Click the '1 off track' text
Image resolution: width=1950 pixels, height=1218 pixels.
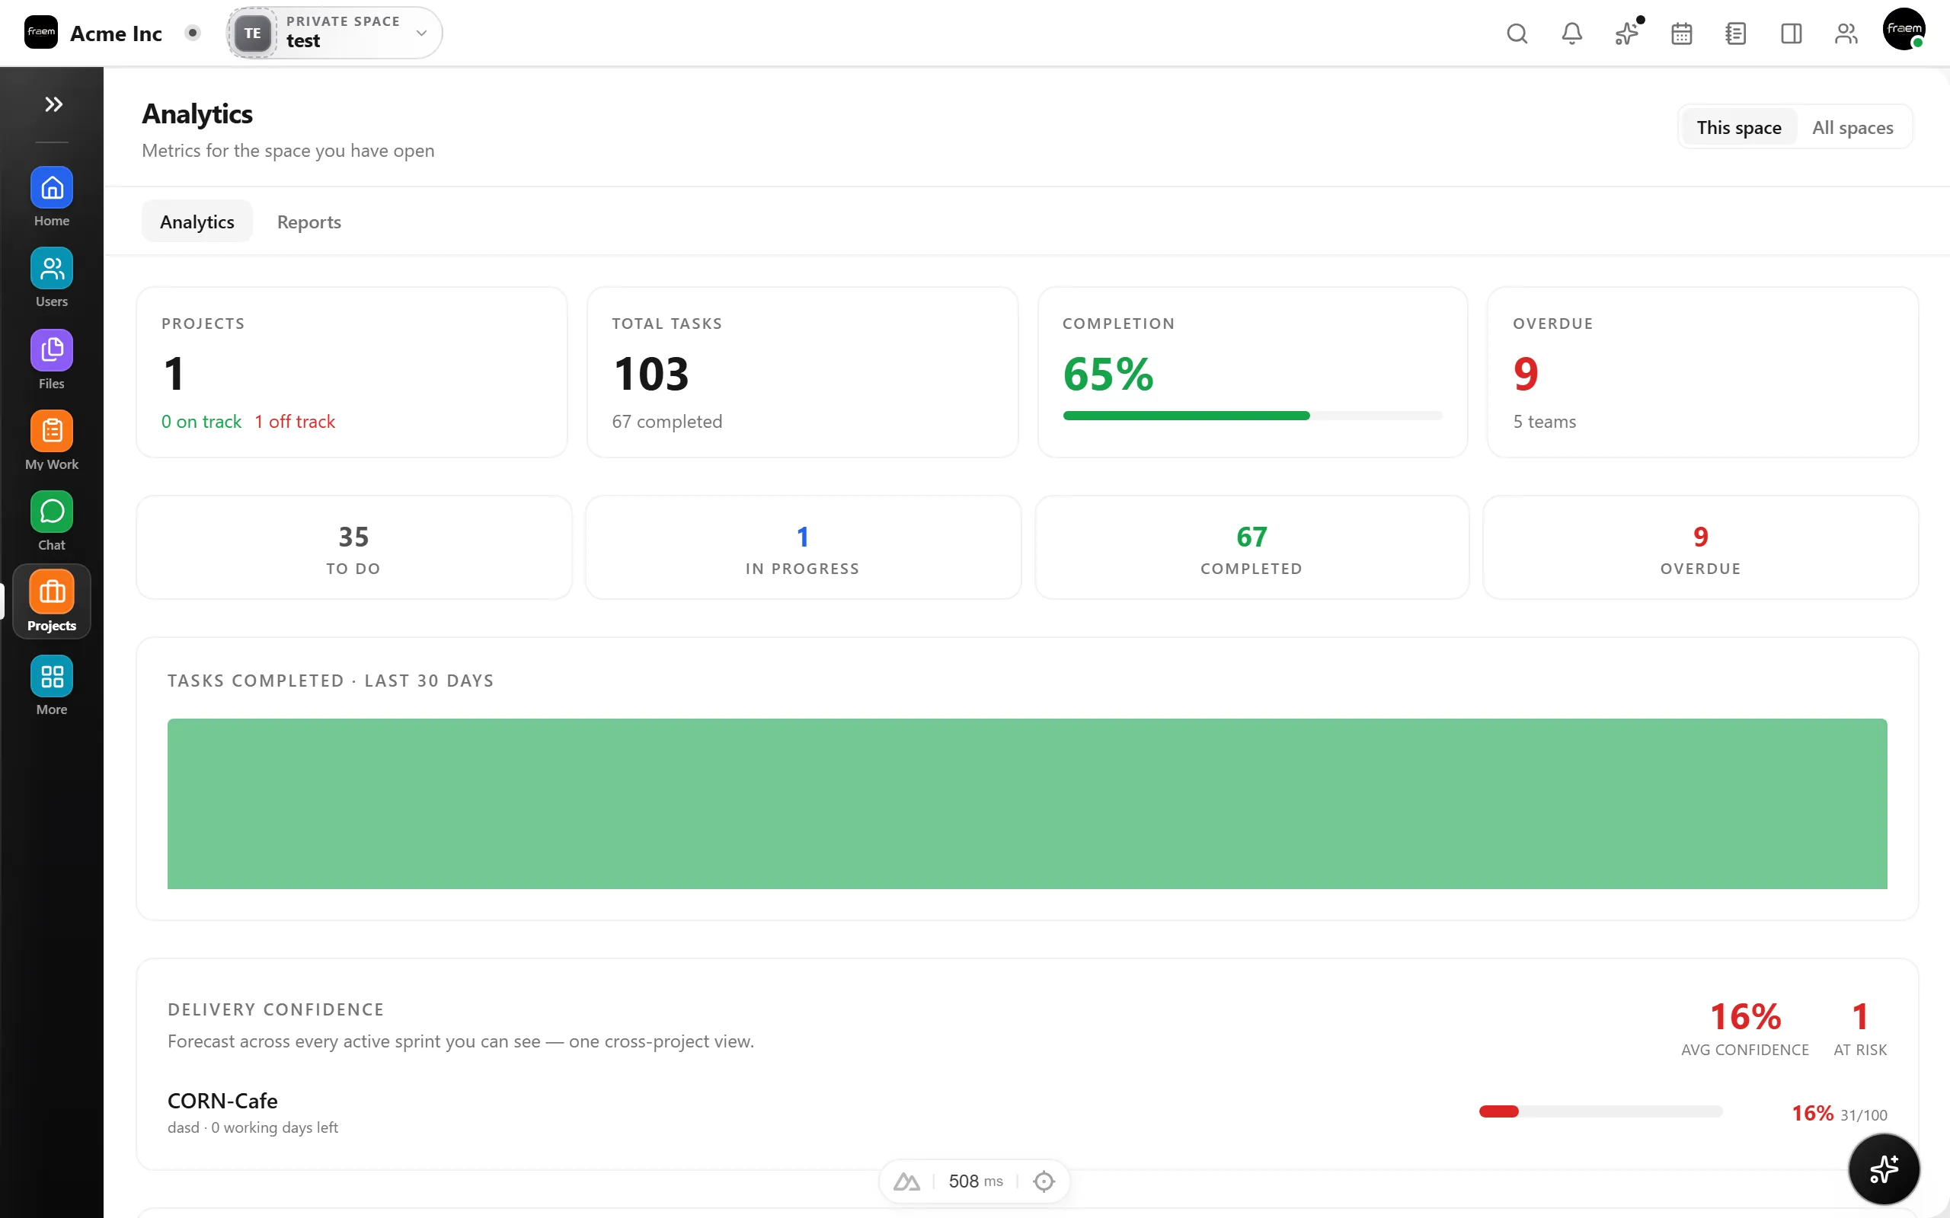(x=294, y=421)
